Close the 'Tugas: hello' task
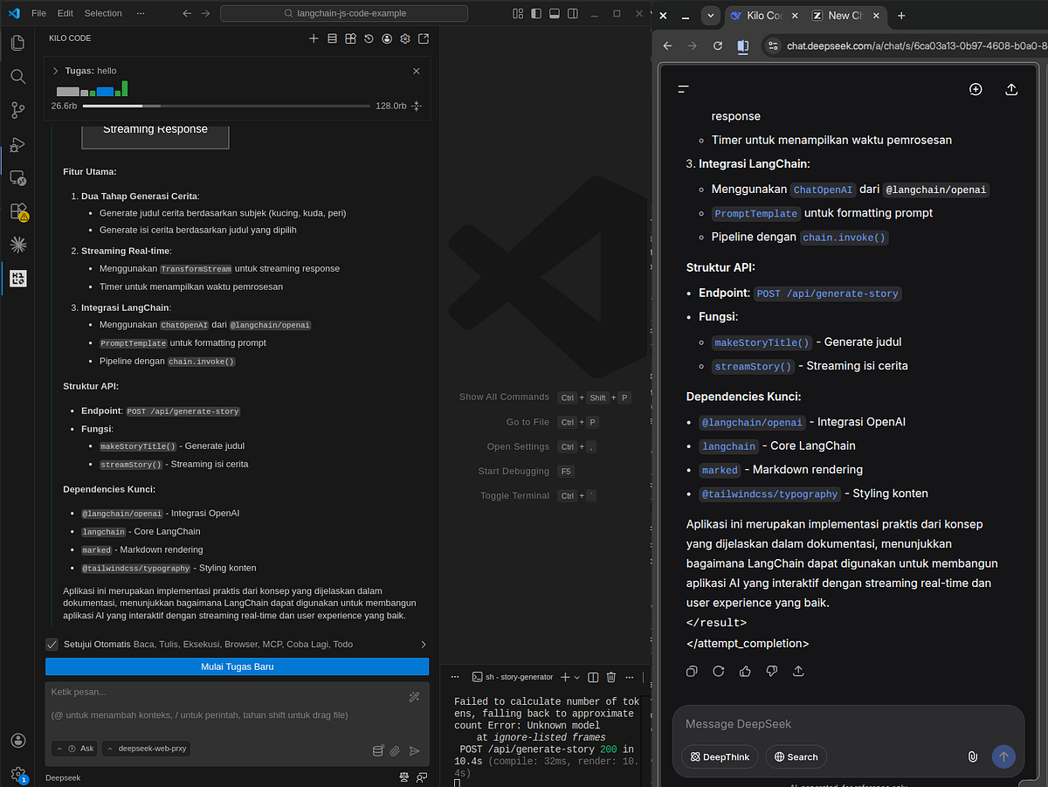The image size is (1048, 787). (417, 71)
